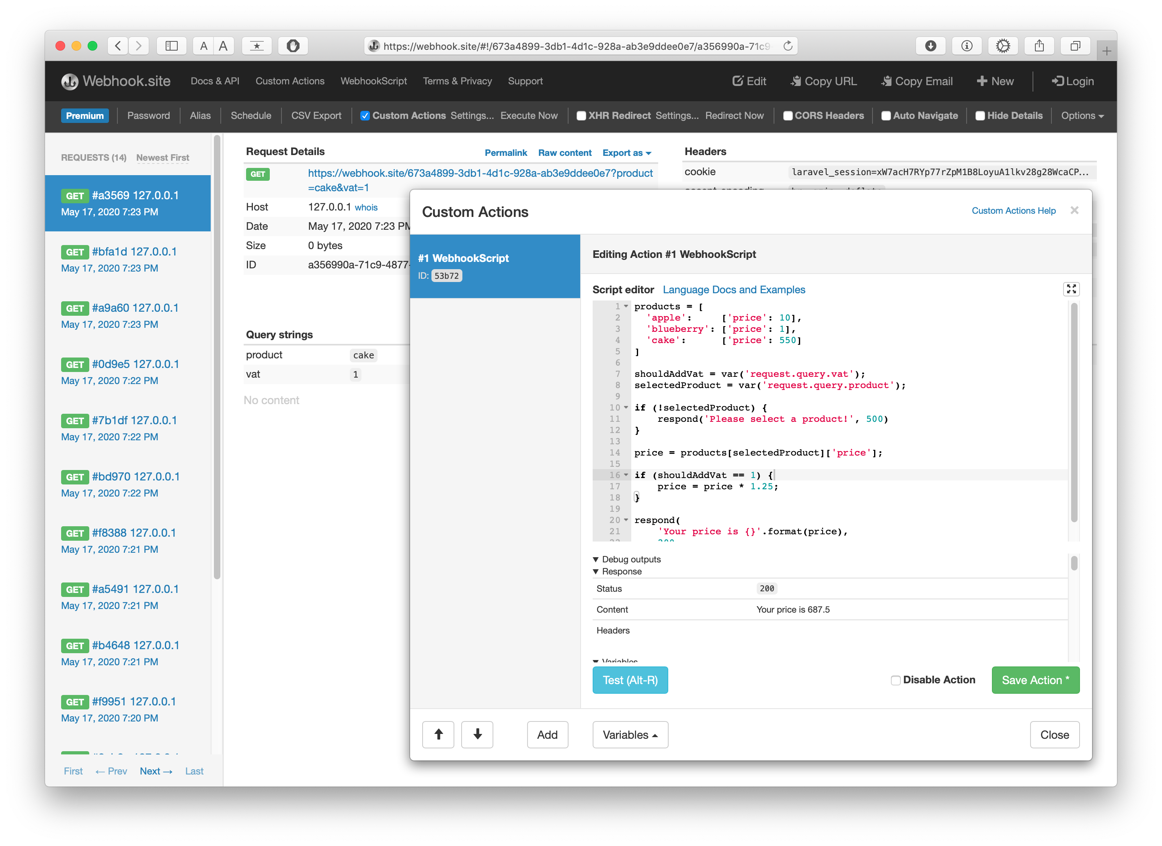Image resolution: width=1162 pixels, height=846 pixels.
Task: Open Docs & API menu item
Action: tap(215, 81)
